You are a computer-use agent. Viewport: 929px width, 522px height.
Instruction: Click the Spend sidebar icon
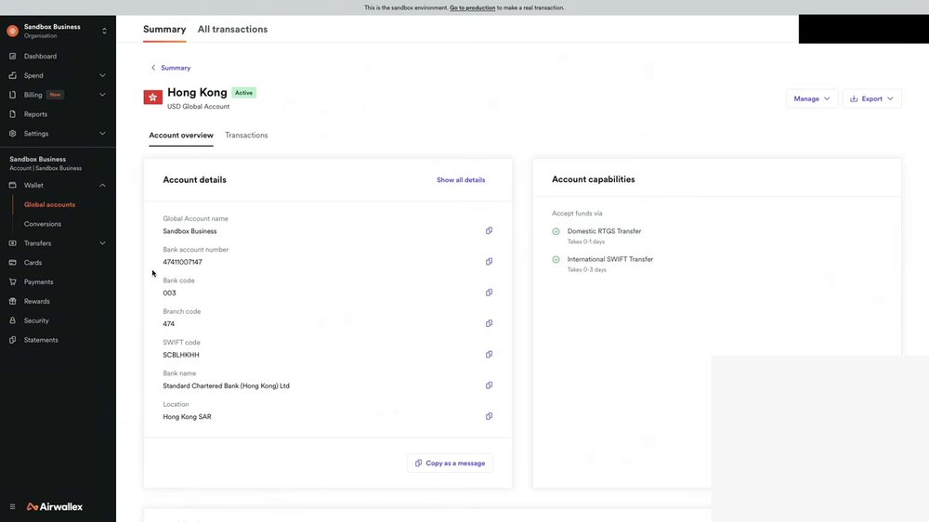point(12,75)
